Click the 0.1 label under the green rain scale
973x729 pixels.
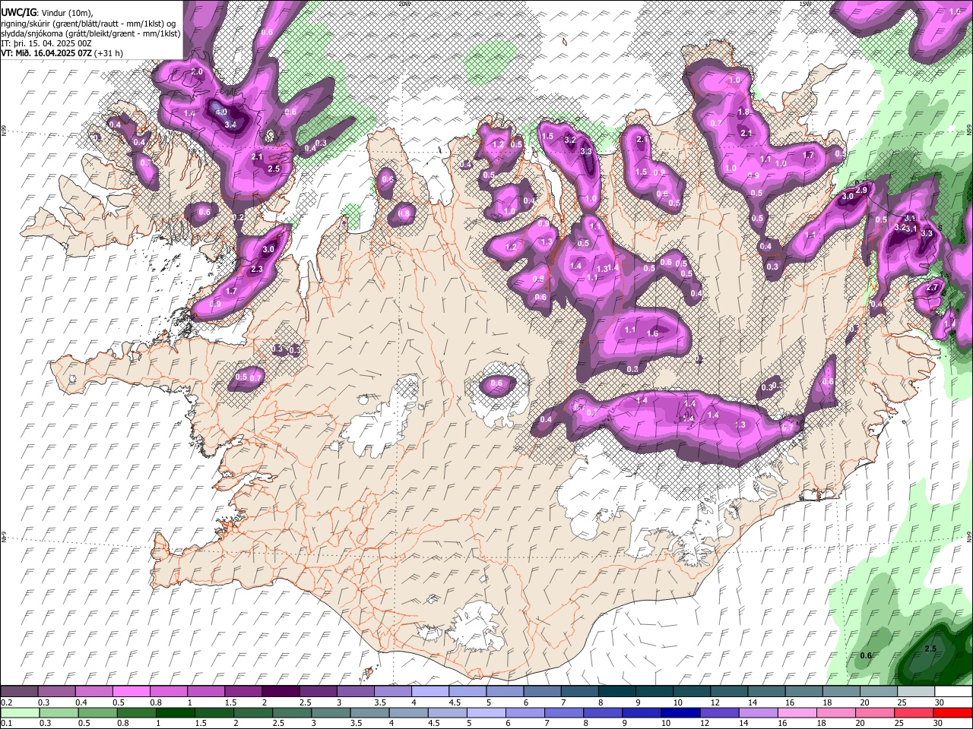(x=7, y=723)
